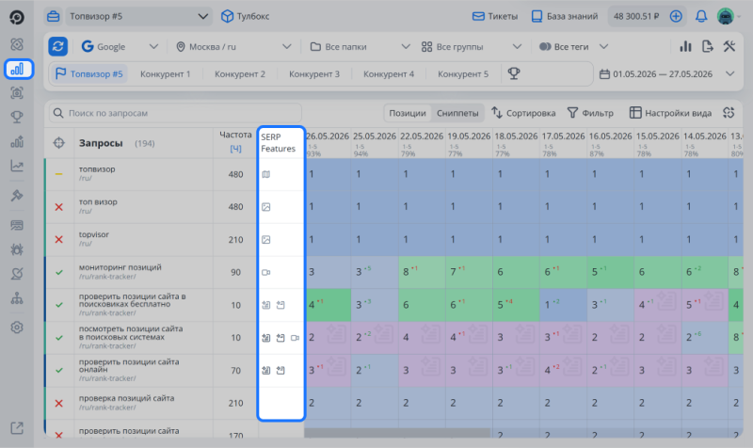Open Тулбокс

[245, 16]
